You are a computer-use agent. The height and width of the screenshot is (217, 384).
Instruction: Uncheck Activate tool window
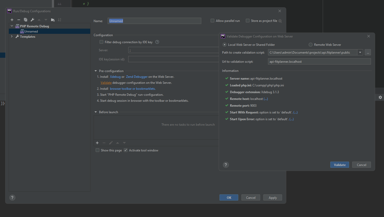[126, 150]
